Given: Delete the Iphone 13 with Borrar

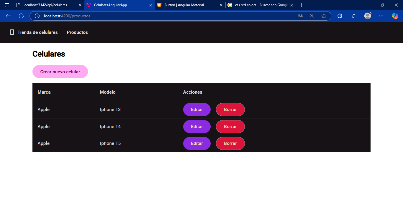Looking at the screenshot, I should point(230,110).
